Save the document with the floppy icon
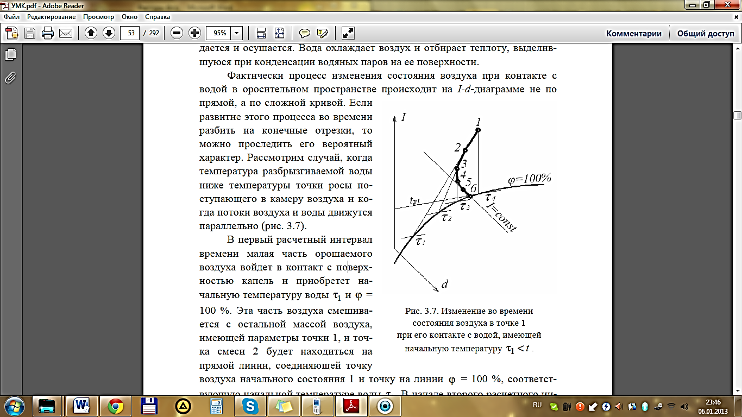This screenshot has width=742, height=417. point(29,33)
